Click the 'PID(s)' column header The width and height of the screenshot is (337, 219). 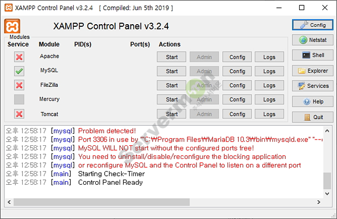(83, 44)
